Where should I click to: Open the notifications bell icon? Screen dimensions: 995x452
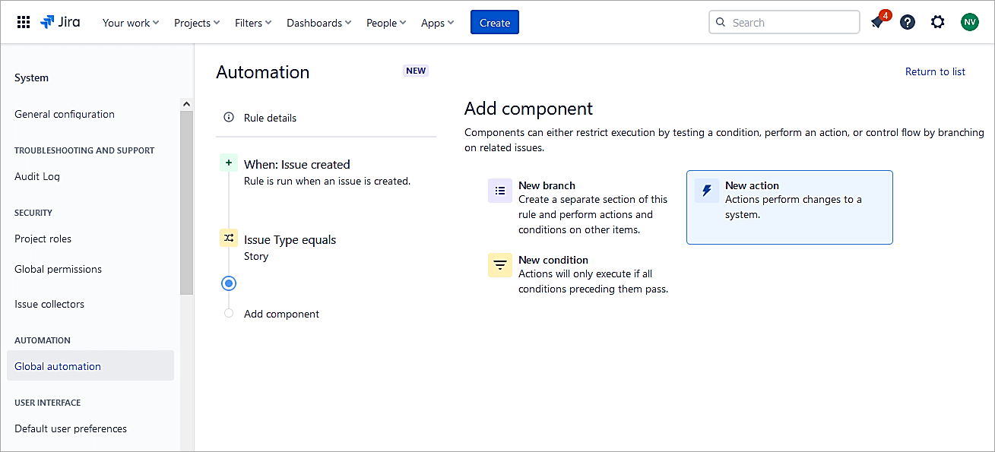(x=878, y=22)
